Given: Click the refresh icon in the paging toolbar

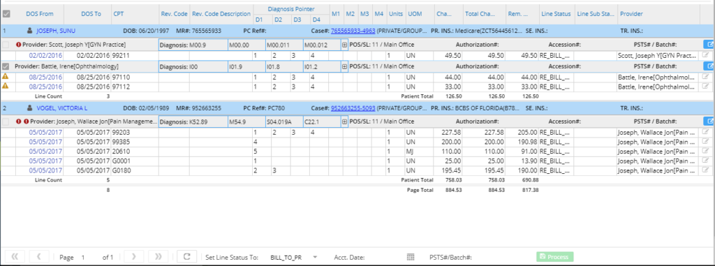Looking at the screenshot, I should [x=186, y=257].
